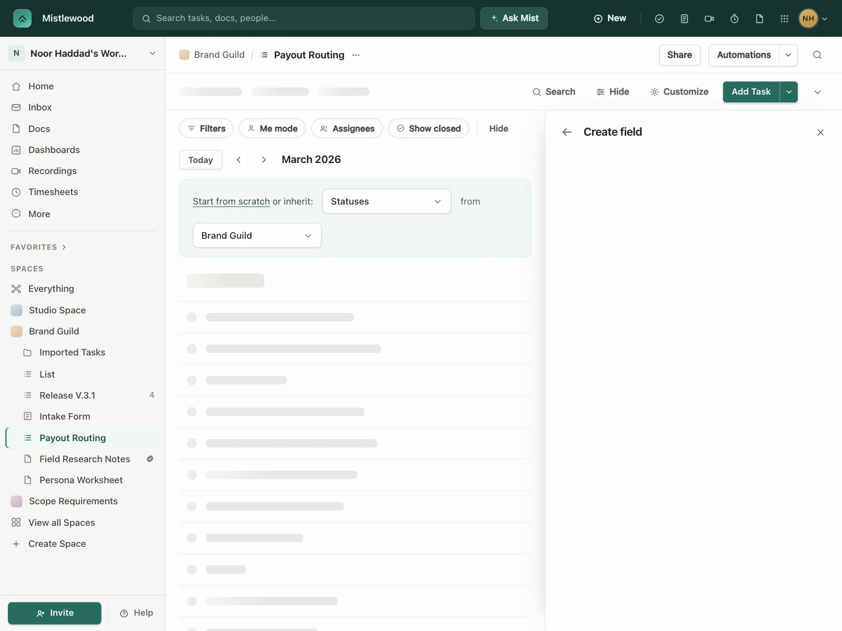Click New in the top bar
842x631 pixels.
pyautogui.click(x=610, y=18)
